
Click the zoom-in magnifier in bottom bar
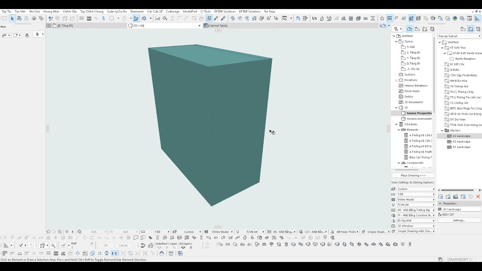[59, 232]
